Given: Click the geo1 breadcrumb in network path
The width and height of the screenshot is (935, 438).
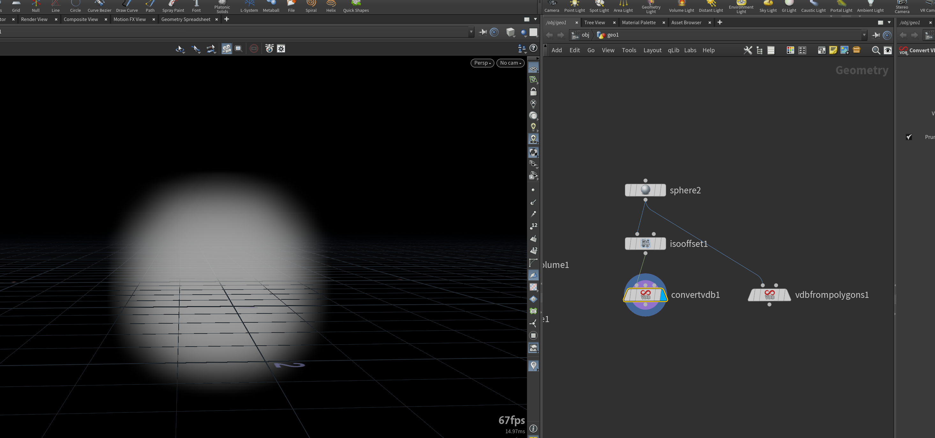Looking at the screenshot, I should 608,35.
